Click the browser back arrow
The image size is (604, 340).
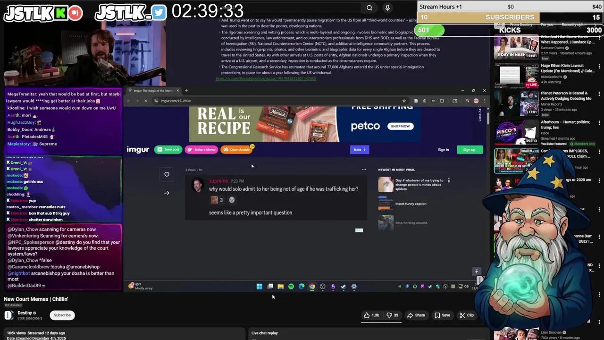point(128,101)
